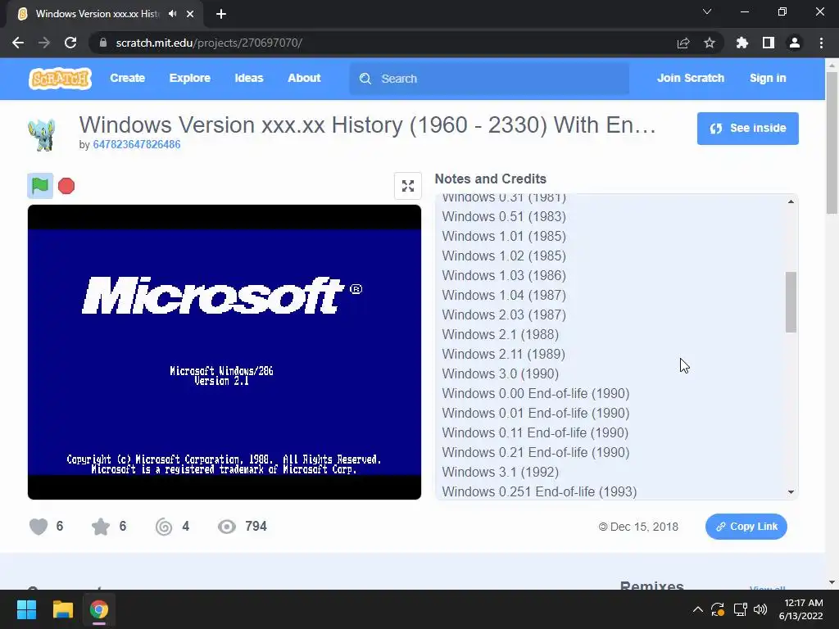Click the site lock icon in address bar

point(103,43)
